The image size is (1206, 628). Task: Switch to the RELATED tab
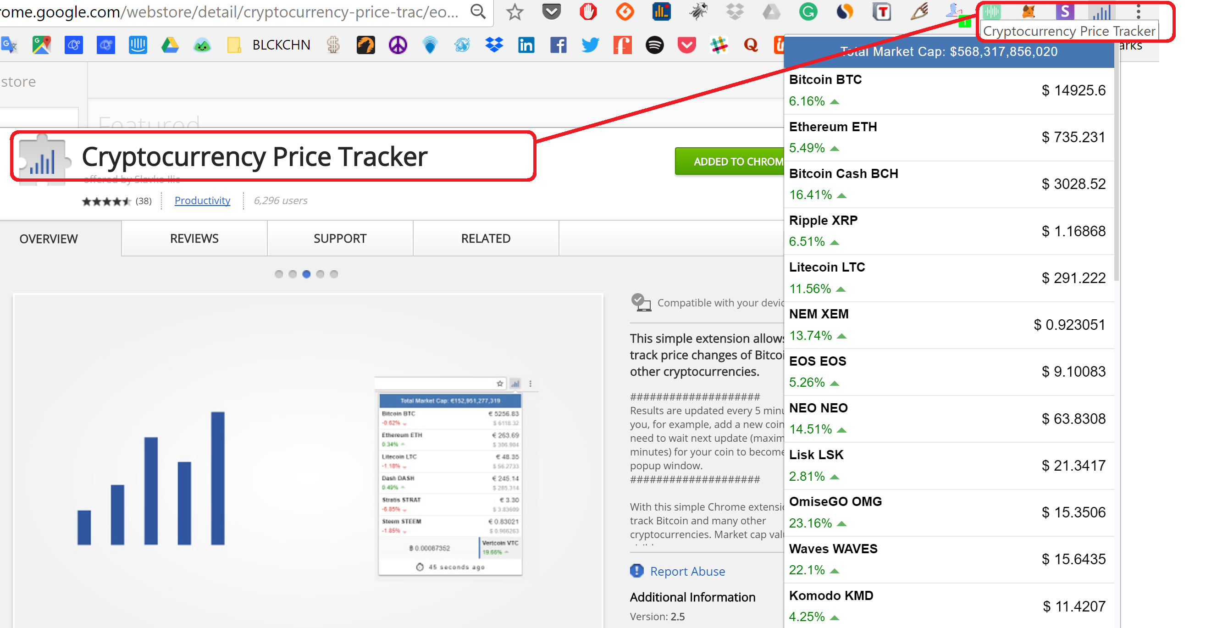pos(486,239)
